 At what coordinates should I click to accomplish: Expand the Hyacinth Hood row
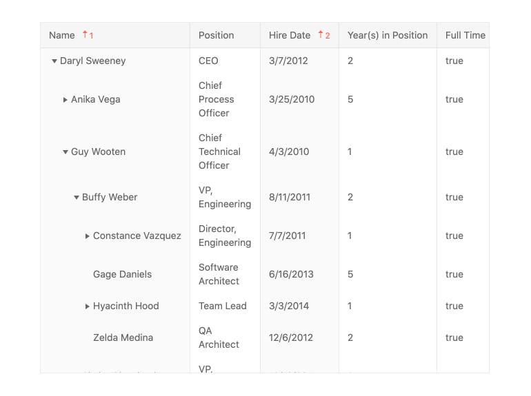pyautogui.click(x=88, y=306)
